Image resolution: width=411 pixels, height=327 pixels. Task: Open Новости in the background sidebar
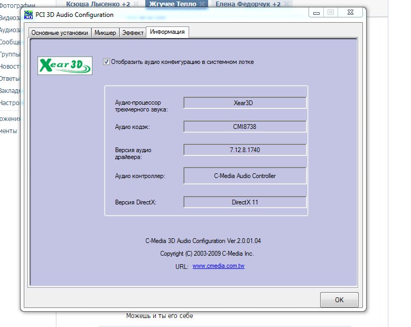click(10, 67)
